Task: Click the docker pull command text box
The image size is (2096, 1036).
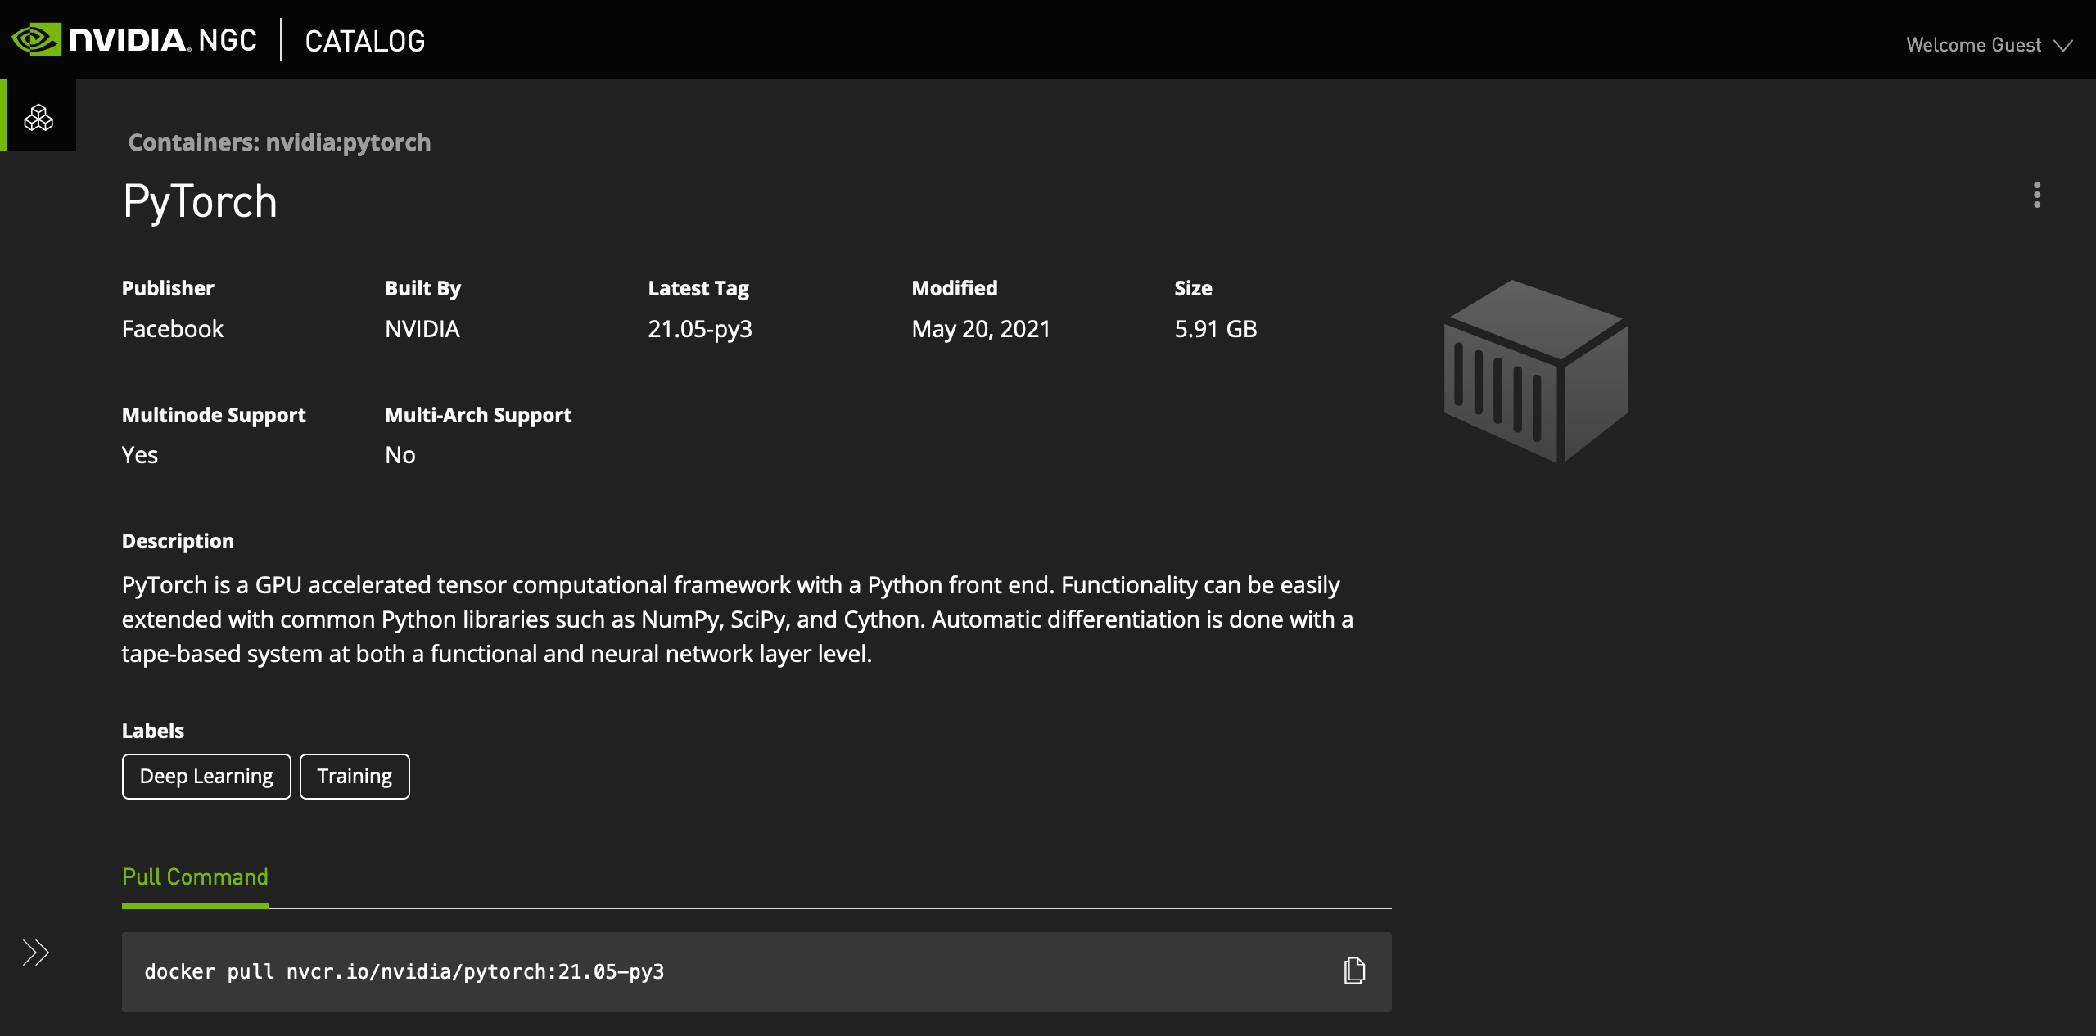Action: 757,971
